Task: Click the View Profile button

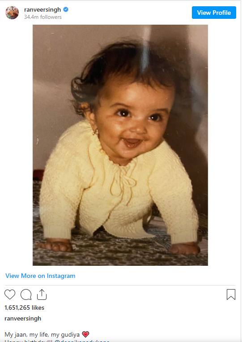Action: coord(214,13)
